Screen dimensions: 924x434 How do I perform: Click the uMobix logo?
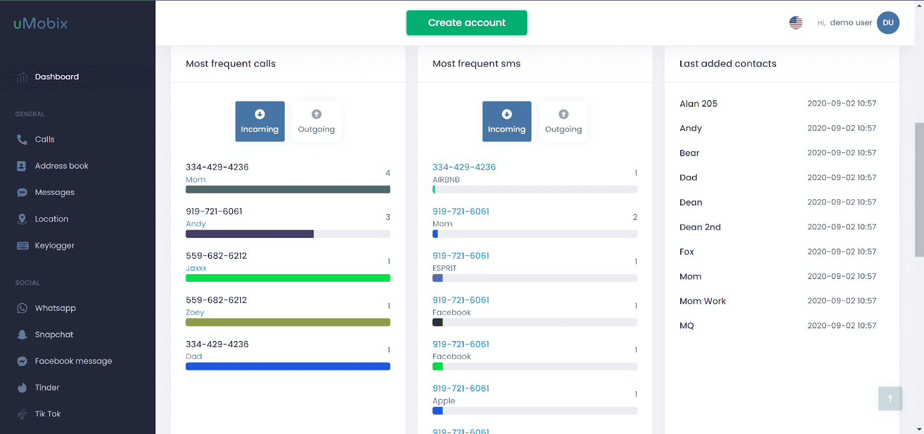click(40, 24)
